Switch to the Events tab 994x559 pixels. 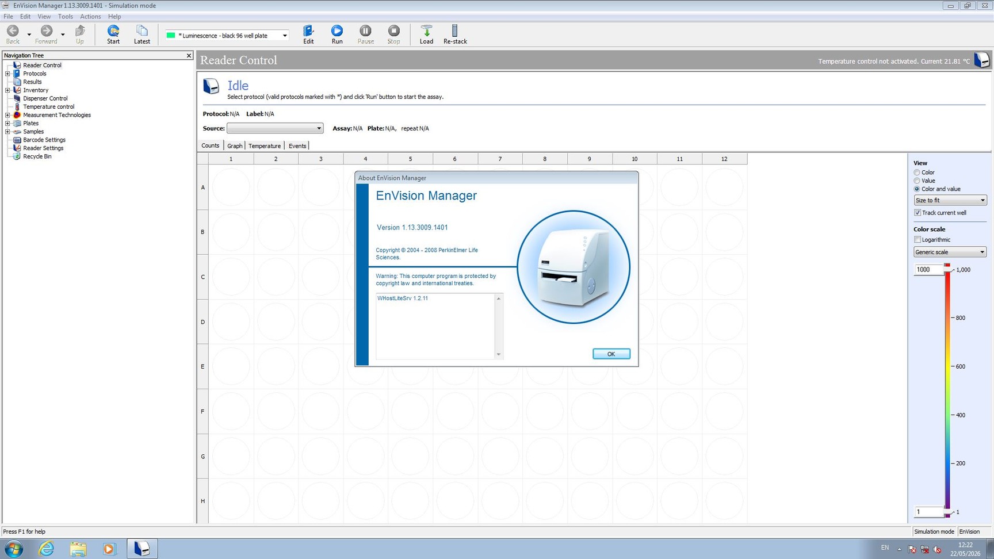click(x=297, y=146)
